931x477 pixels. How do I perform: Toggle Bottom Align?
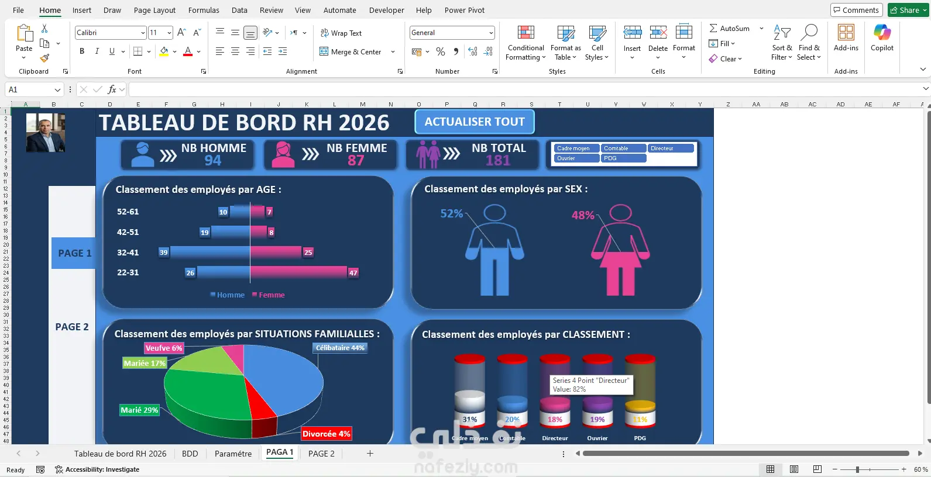[250, 33]
